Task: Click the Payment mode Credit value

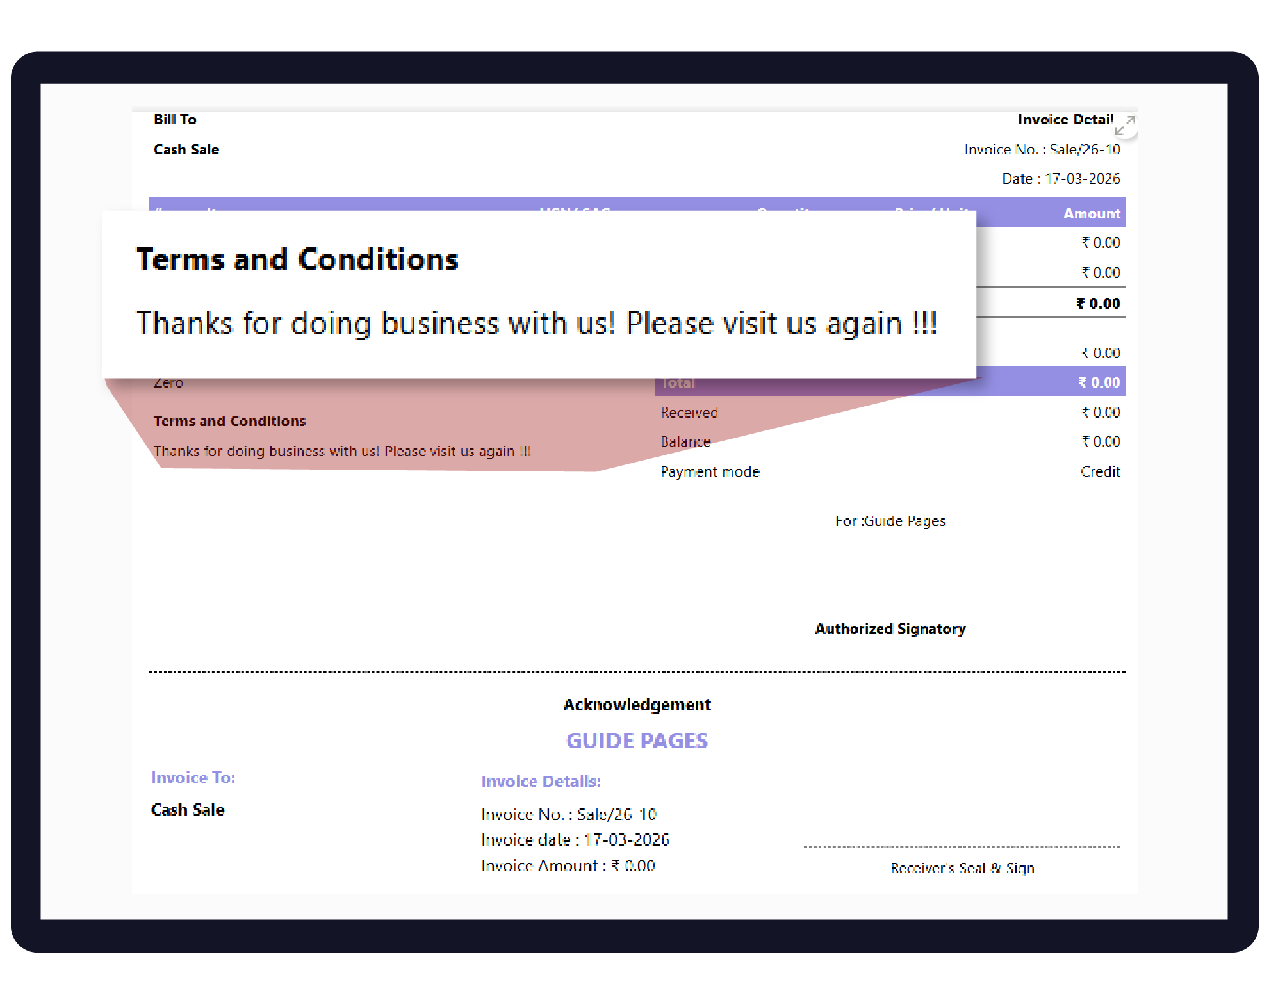Action: [1100, 471]
